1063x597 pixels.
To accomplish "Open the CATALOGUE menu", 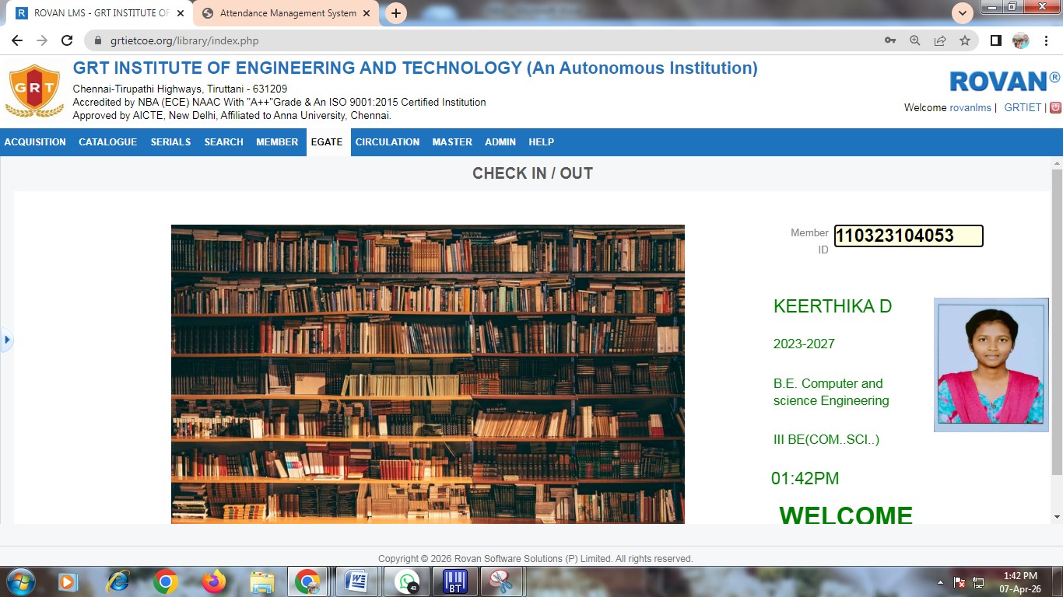I will point(107,142).
